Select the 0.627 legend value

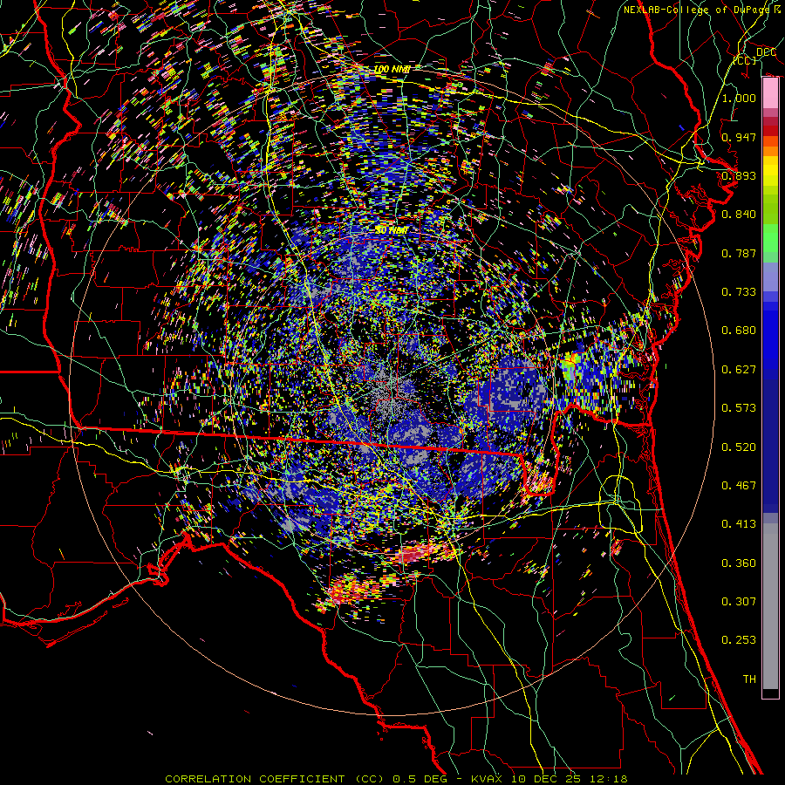tap(739, 370)
